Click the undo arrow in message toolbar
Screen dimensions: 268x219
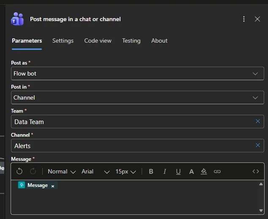point(19,171)
